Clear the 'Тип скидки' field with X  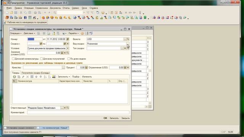point(125,48)
